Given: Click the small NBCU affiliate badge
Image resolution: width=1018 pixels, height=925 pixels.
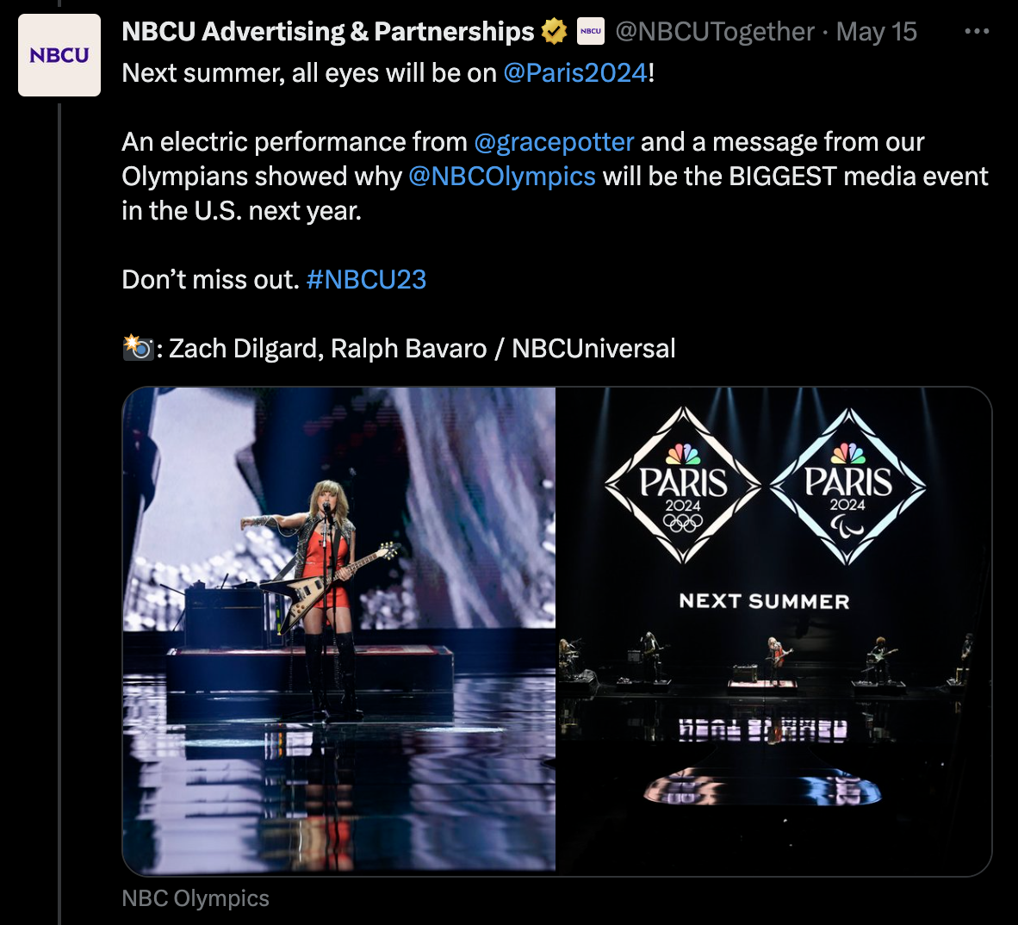Looking at the screenshot, I should pyautogui.click(x=590, y=31).
